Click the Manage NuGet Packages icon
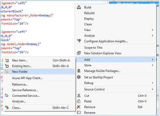Screen dimensions: 160x116 pos(79,71)
